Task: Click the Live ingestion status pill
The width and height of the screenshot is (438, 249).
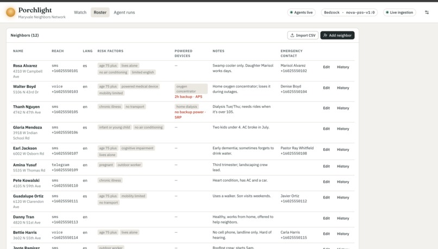Action: click(399, 12)
